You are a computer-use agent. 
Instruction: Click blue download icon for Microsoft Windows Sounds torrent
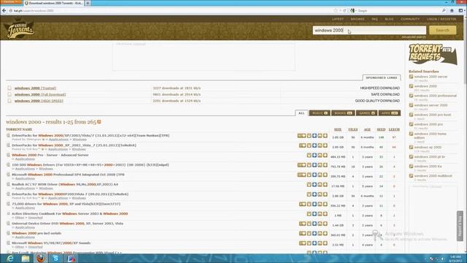pyautogui.click(x=314, y=243)
